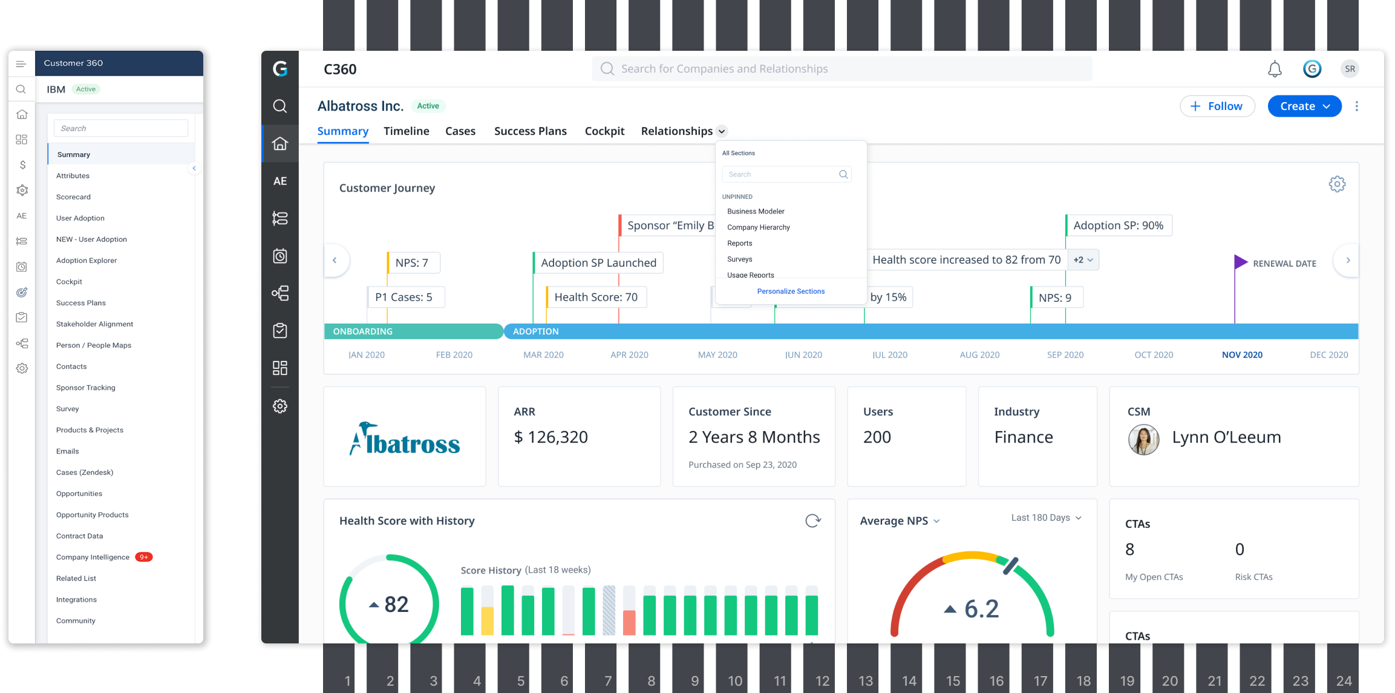
Task: Open the search icon in dark sidebar
Action: click(x=280, y=106)
